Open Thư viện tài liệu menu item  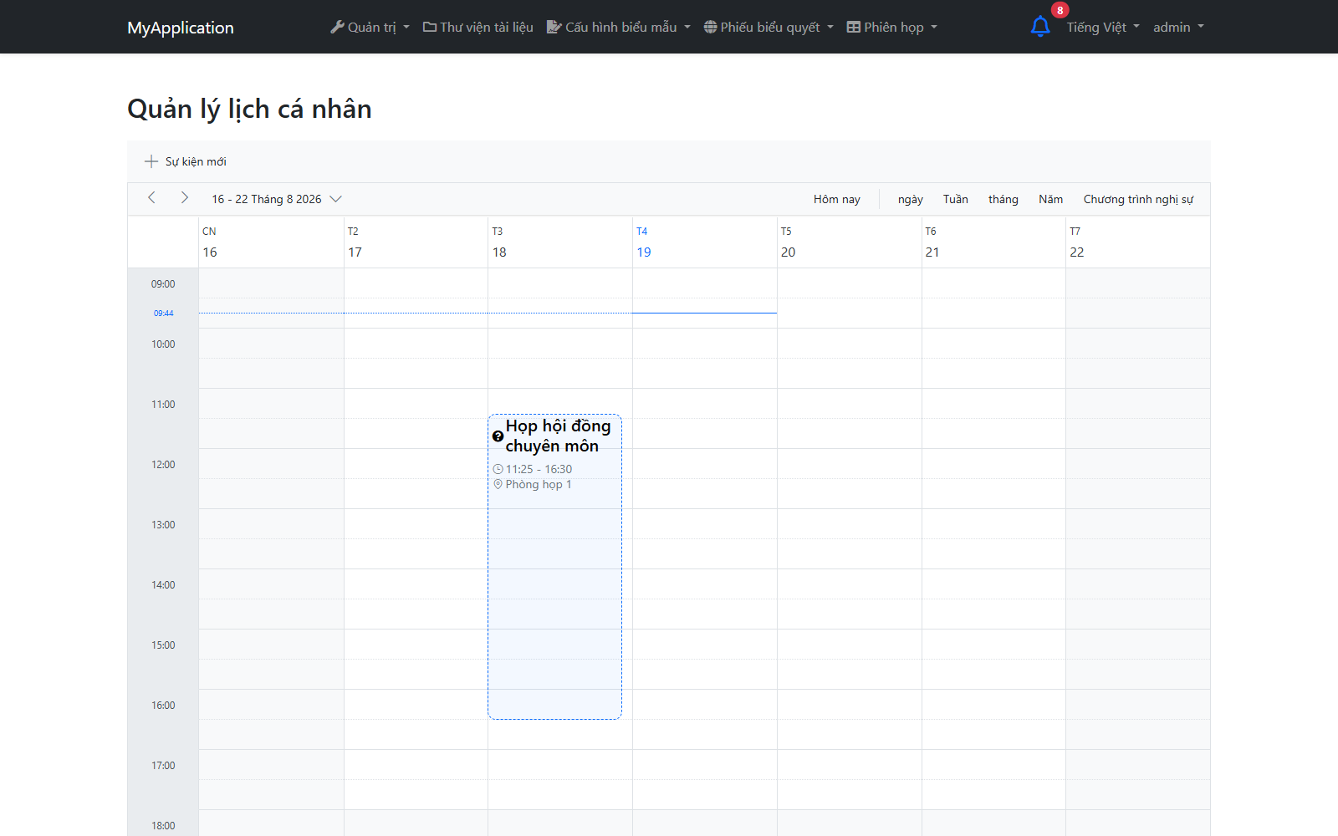coord(478,27)
